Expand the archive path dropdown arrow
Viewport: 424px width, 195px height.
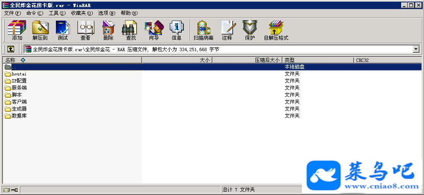tap(416, 49)
